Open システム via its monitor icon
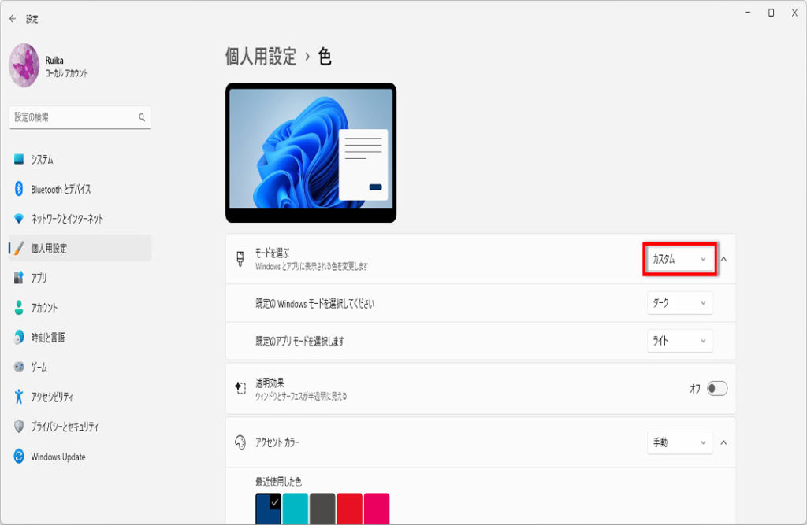 (x=19, y=160)
